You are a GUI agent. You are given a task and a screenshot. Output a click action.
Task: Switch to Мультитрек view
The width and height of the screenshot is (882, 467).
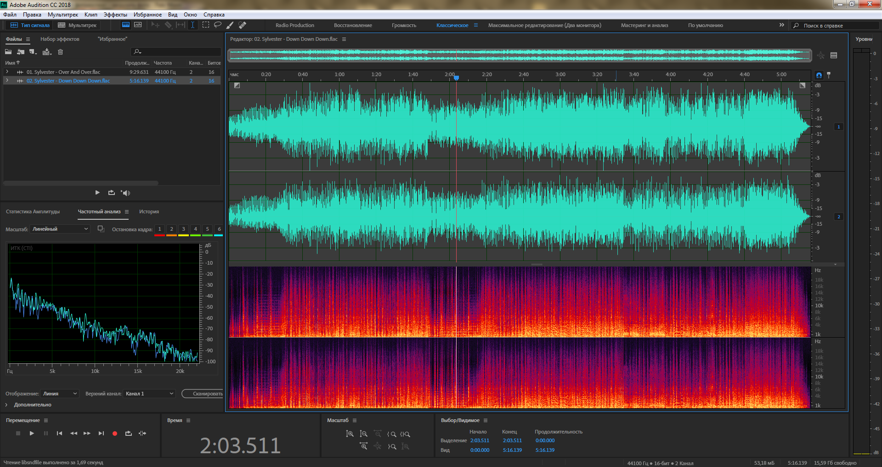(x=77, y=25)
